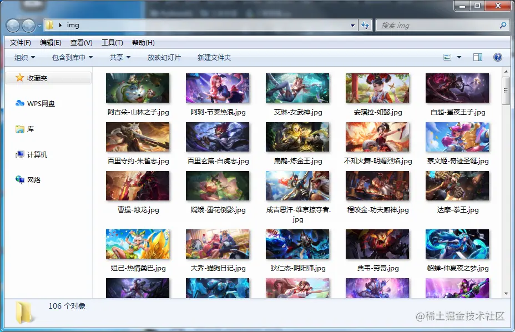Screen dimensions: 515x332
Task: Open the 文件(F) menu
Action: point(20,43)
